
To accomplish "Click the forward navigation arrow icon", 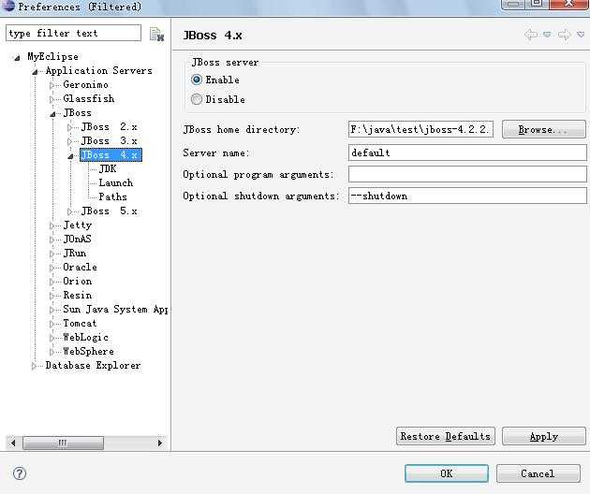I will (x=564, y=35).
